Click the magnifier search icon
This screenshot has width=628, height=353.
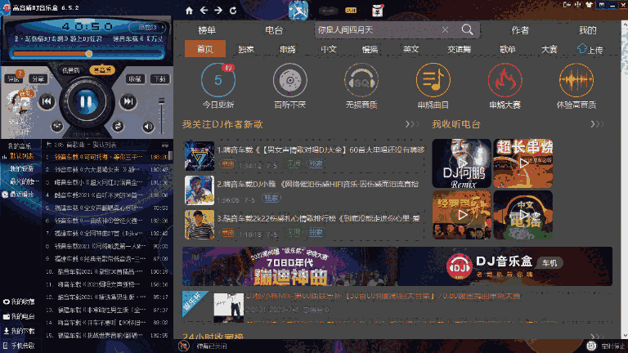[467, 29]
